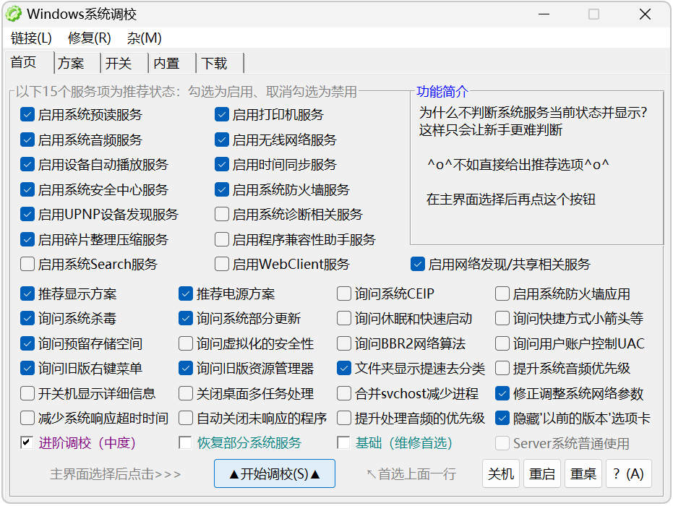Toggle 推荐显示方案 checkbox
This screenshot has width=673, height=506.
click(27, 294)
